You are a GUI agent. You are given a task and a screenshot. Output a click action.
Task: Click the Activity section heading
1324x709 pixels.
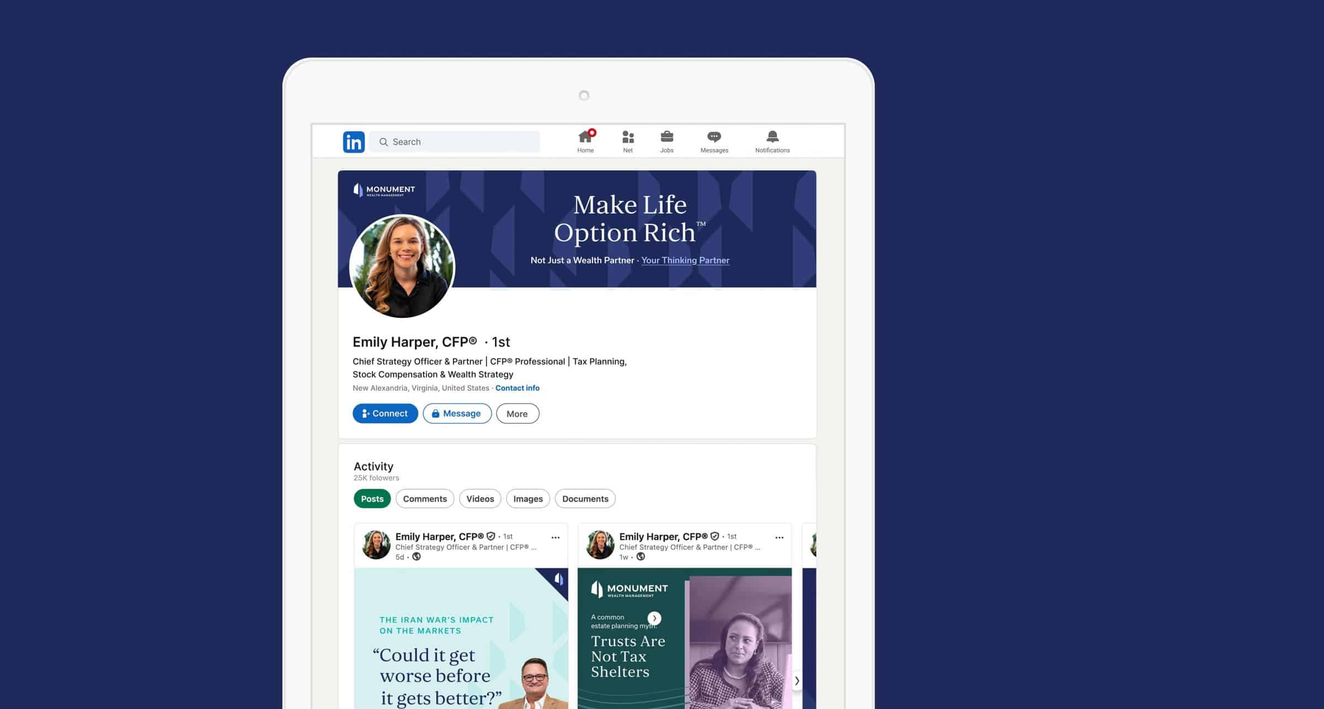tap(373, 466)
